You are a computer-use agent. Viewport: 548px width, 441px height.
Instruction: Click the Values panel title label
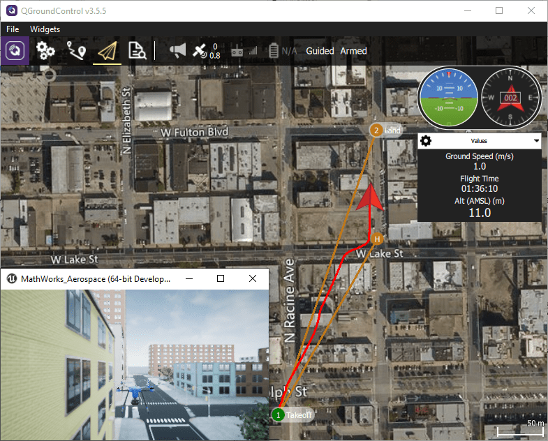tap(479, 141)
